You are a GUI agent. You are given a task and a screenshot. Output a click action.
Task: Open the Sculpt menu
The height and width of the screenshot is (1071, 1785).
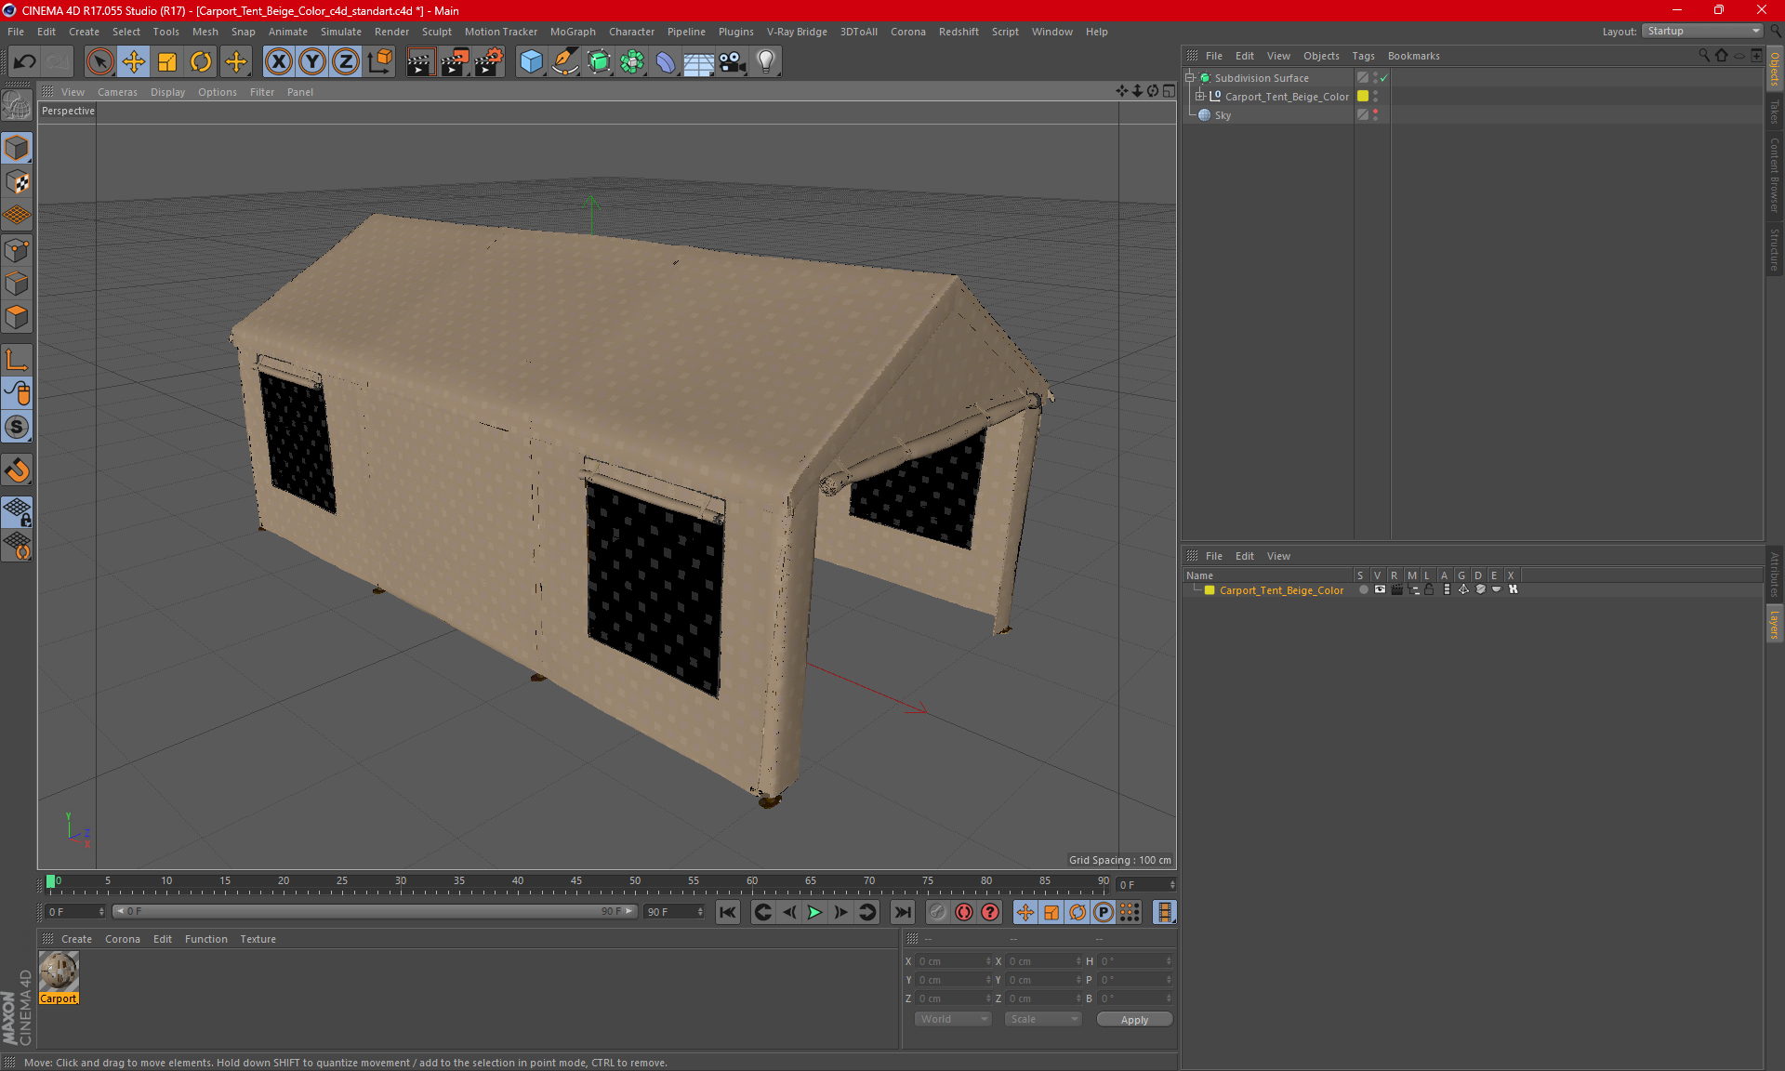pos(436,32)
